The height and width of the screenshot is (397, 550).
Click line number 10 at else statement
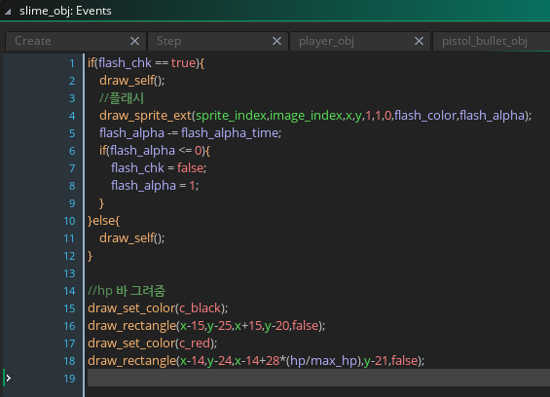pos(69,221)
